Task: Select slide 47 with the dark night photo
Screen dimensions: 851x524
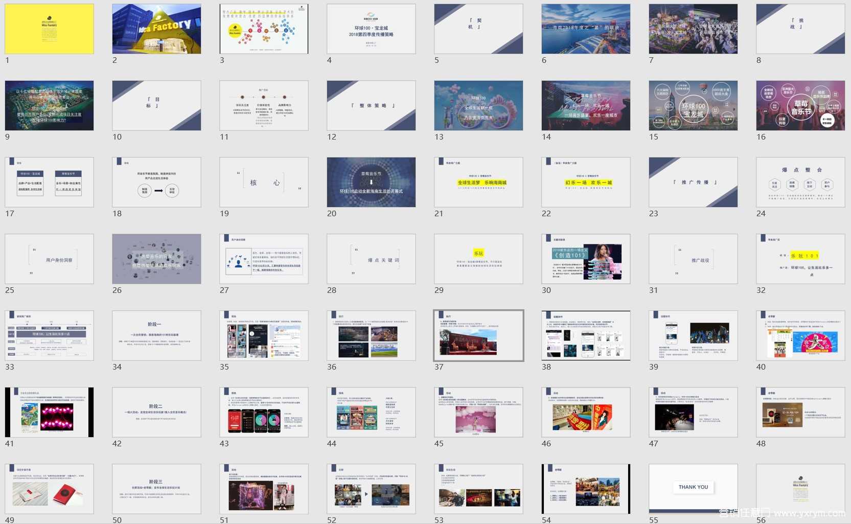Action: tap(693, 412)
